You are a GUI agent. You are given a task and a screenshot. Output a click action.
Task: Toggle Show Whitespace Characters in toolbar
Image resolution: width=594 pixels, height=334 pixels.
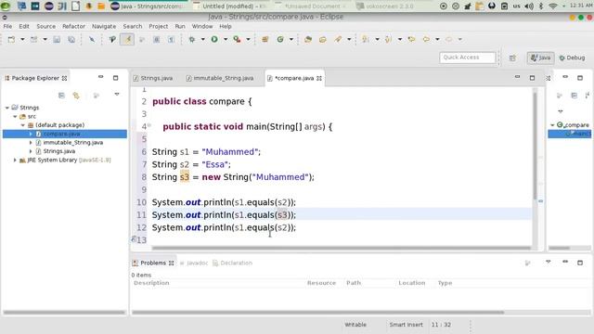[171, 39]
